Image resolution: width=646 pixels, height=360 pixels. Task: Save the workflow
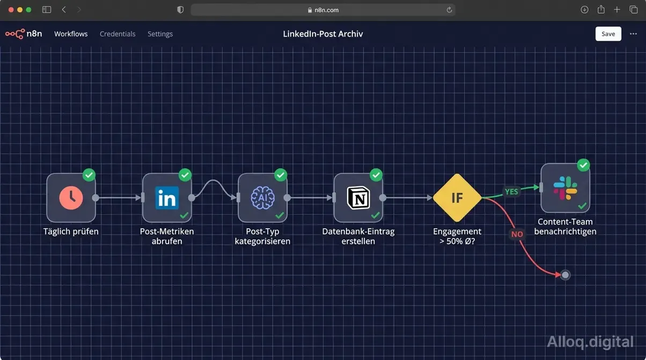[608, 34]
